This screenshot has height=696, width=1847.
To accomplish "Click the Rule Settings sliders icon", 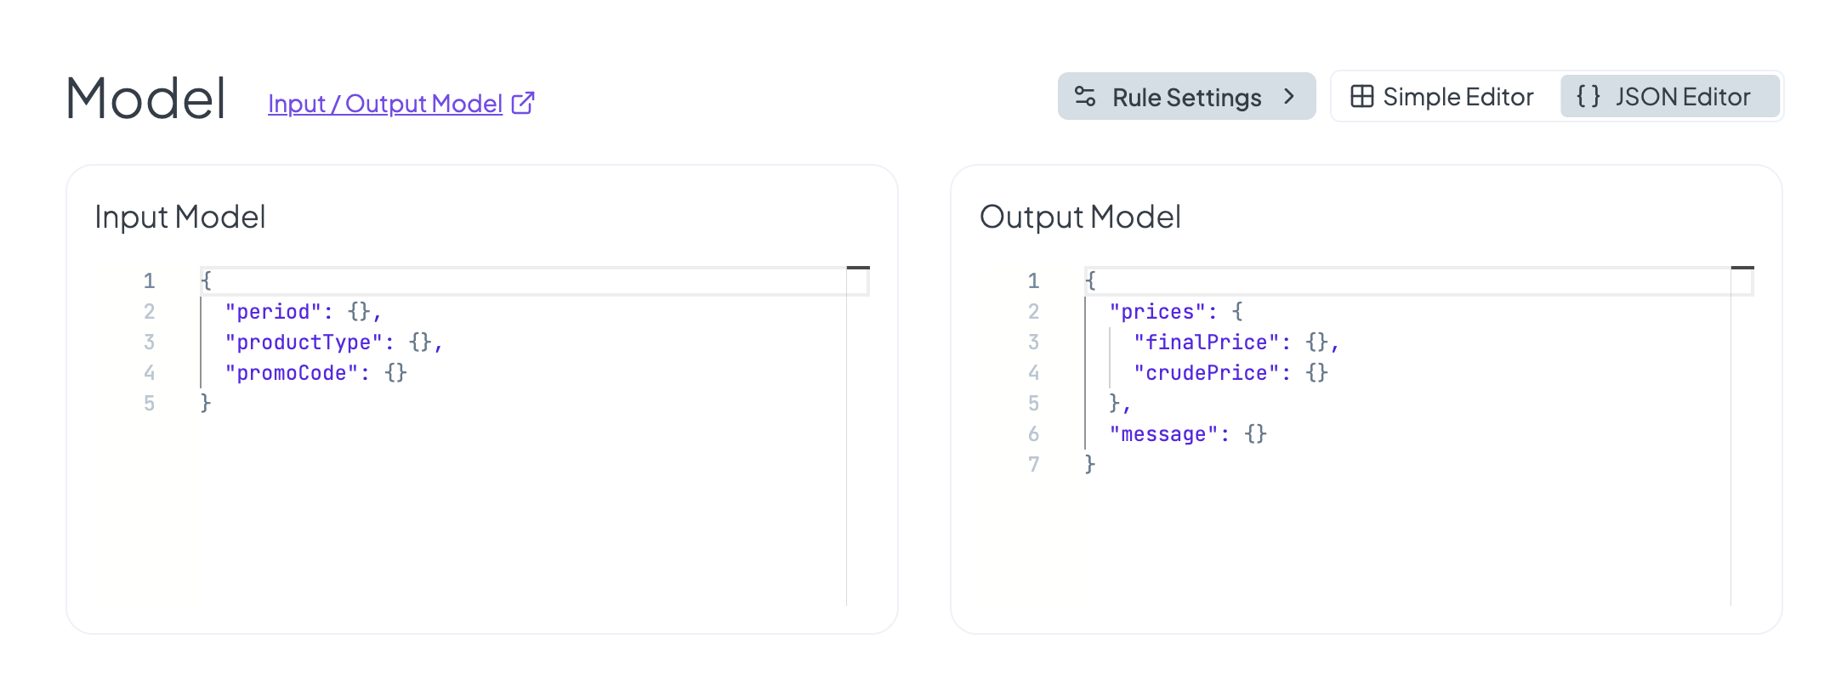I will tap(1084, 97).
